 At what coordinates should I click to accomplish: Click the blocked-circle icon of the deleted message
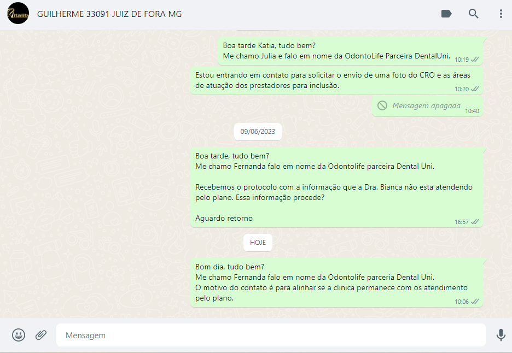pos(382,105)
